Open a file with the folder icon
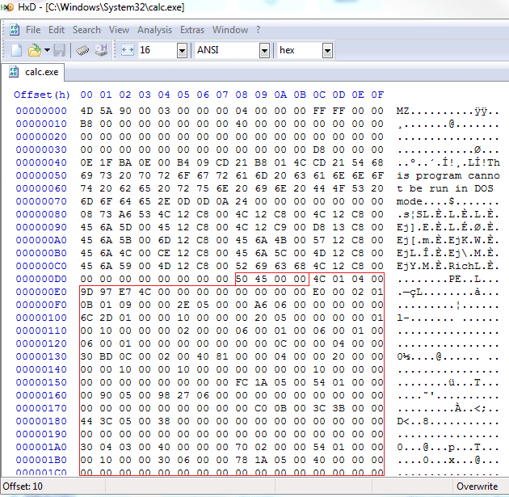Image resolution: width=509 pixels, height=497 pixels. pyautogui.click(x=35, y=50)
